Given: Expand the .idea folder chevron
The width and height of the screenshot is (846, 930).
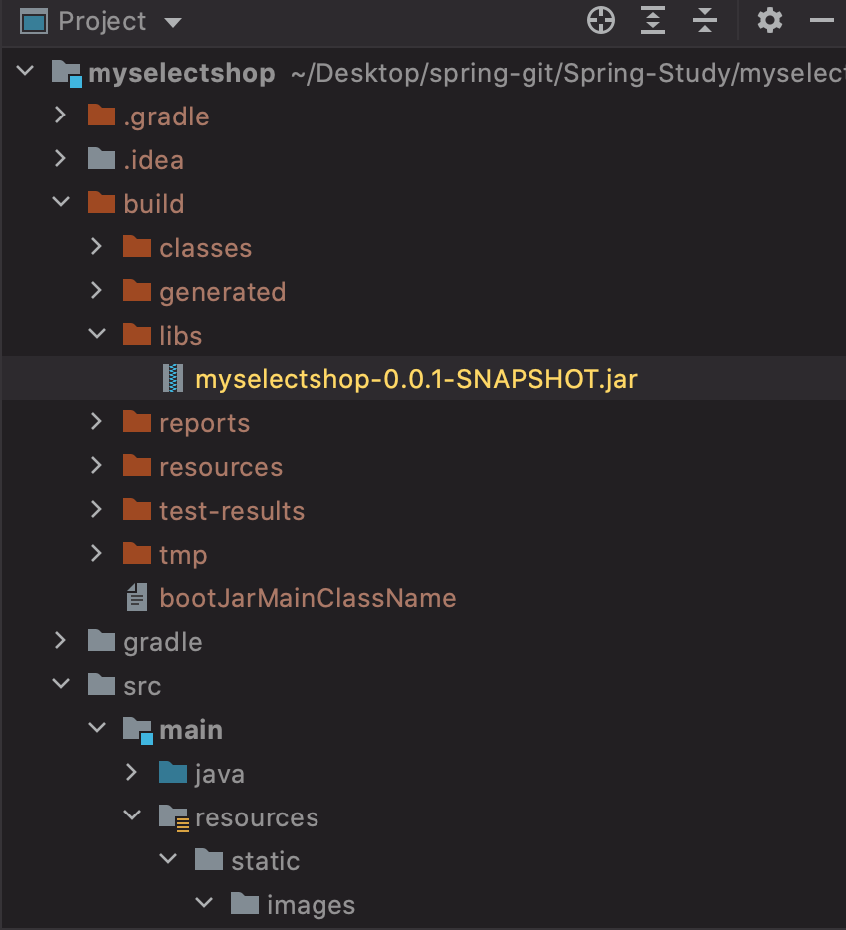Looking at the screenshot, I should tap(60, 159).
